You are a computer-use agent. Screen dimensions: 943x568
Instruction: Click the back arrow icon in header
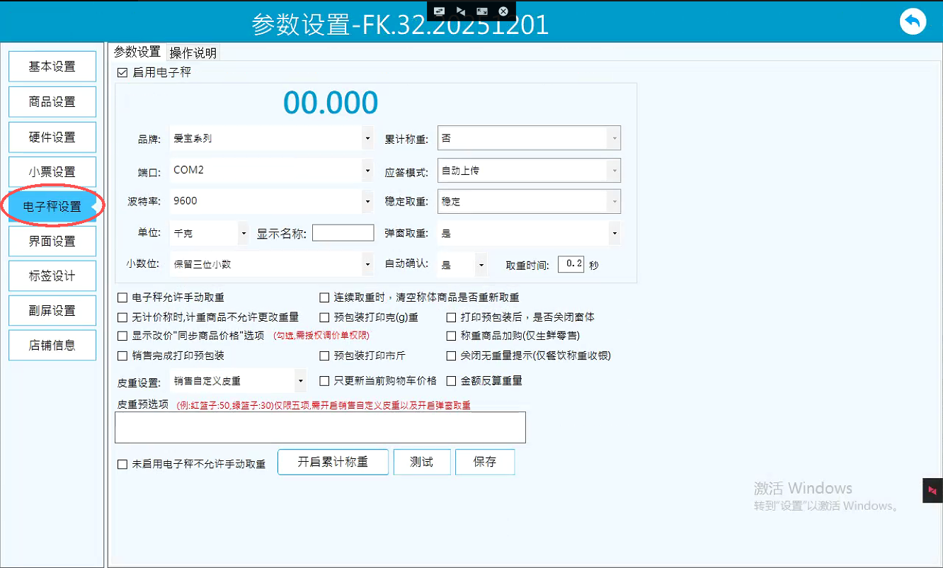(913, 22)
